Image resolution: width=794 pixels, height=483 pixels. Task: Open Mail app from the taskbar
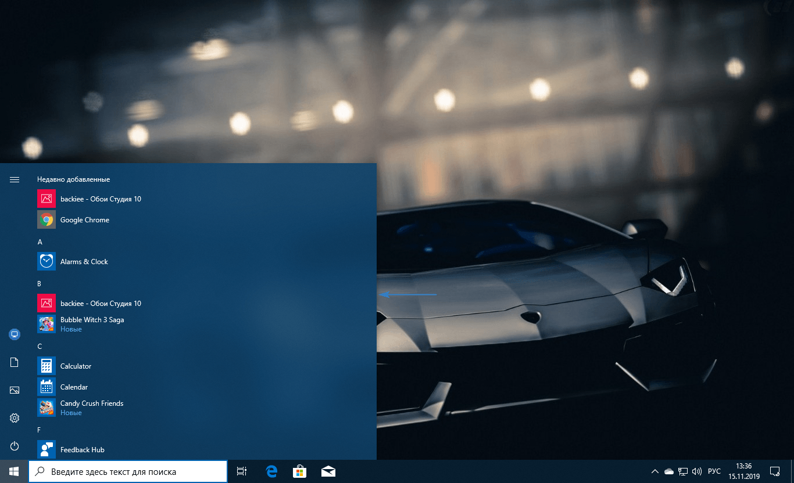328,471
